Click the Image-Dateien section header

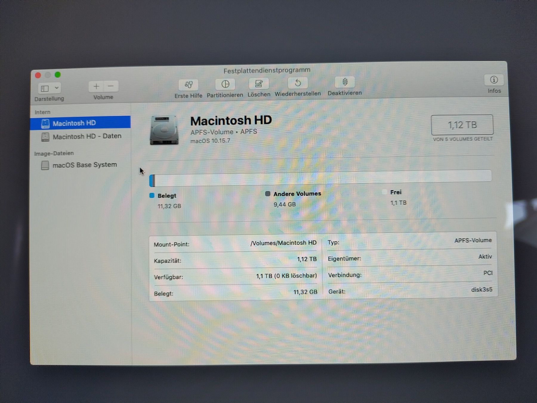click(x=54, y=153)
